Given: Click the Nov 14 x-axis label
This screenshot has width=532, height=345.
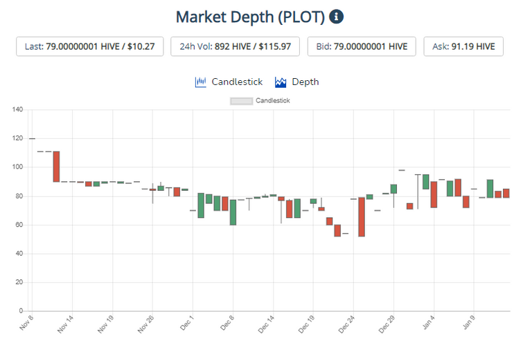Looking at the screenshot, I should (65, 324).
